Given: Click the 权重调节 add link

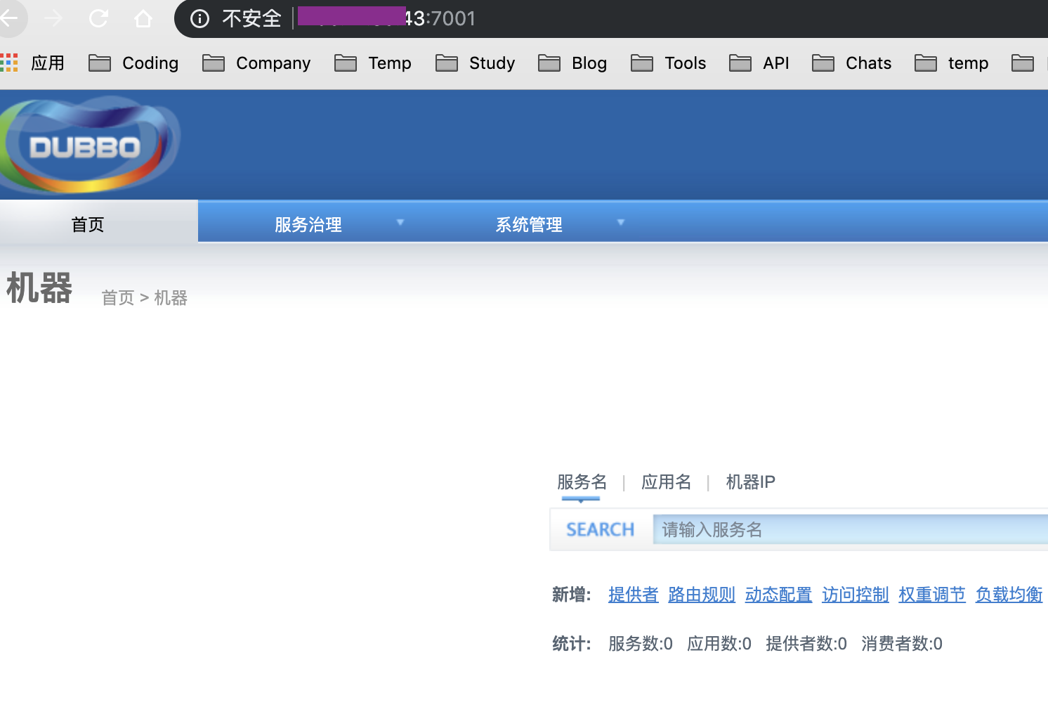Looking at the screenshot, I should 932,595.
